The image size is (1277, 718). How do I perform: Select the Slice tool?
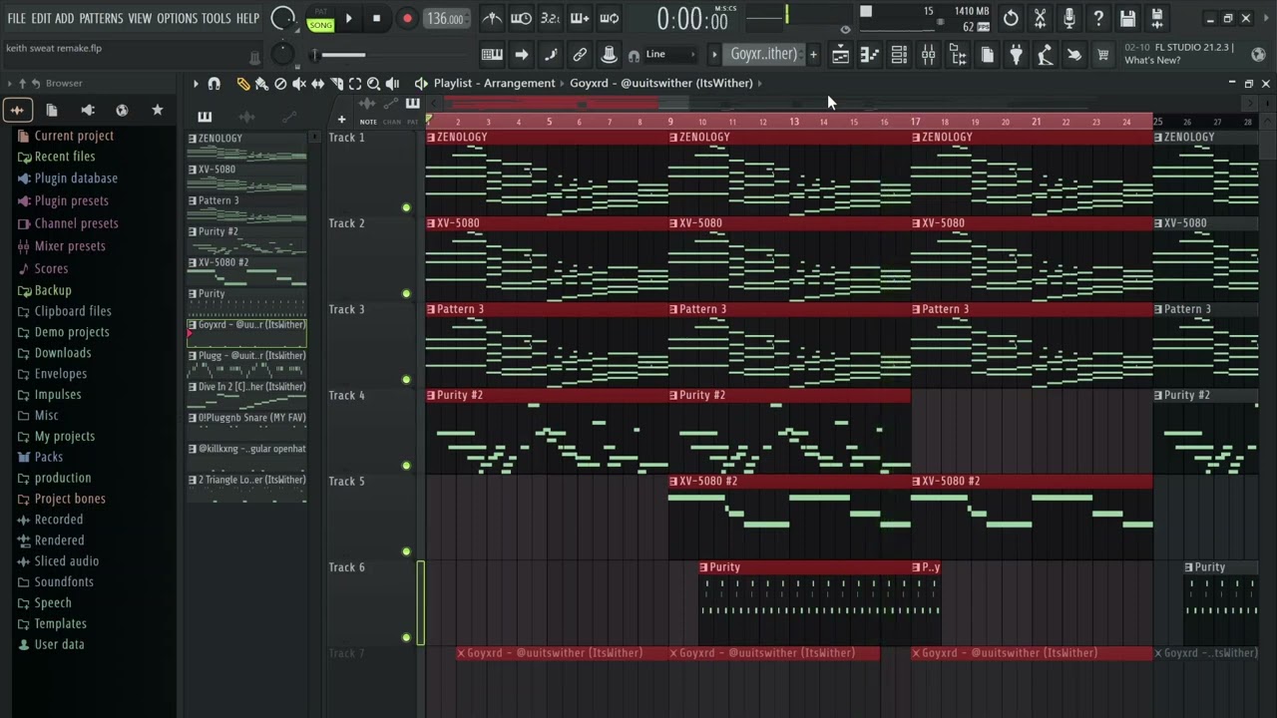[336, 84]
